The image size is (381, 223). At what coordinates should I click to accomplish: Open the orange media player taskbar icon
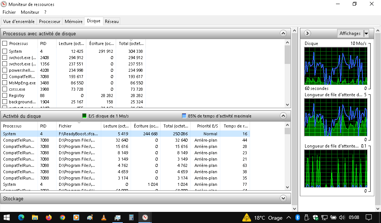pos(76,217)
